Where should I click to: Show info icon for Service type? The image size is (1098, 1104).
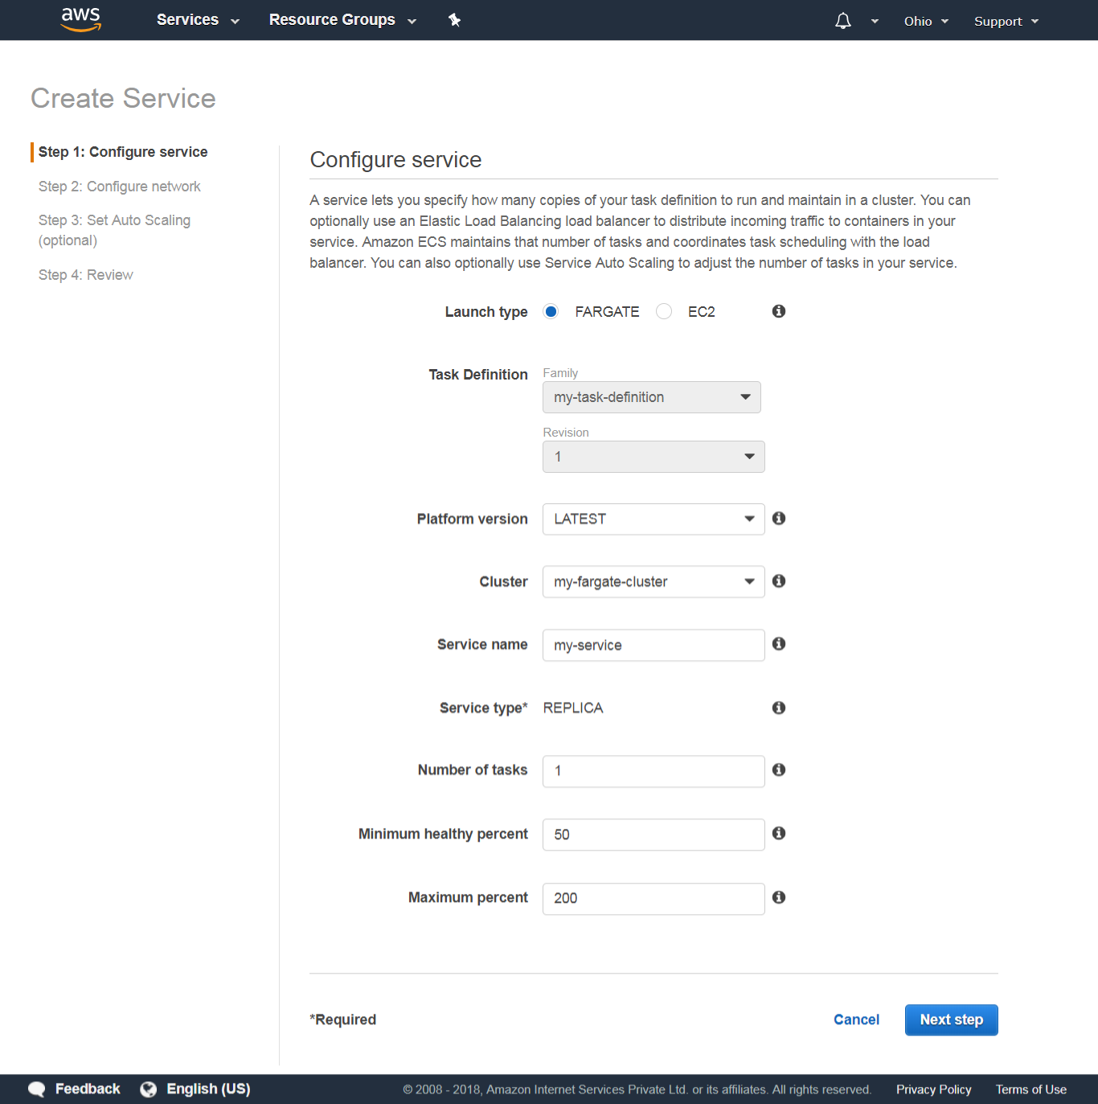[x=779, y=708]
